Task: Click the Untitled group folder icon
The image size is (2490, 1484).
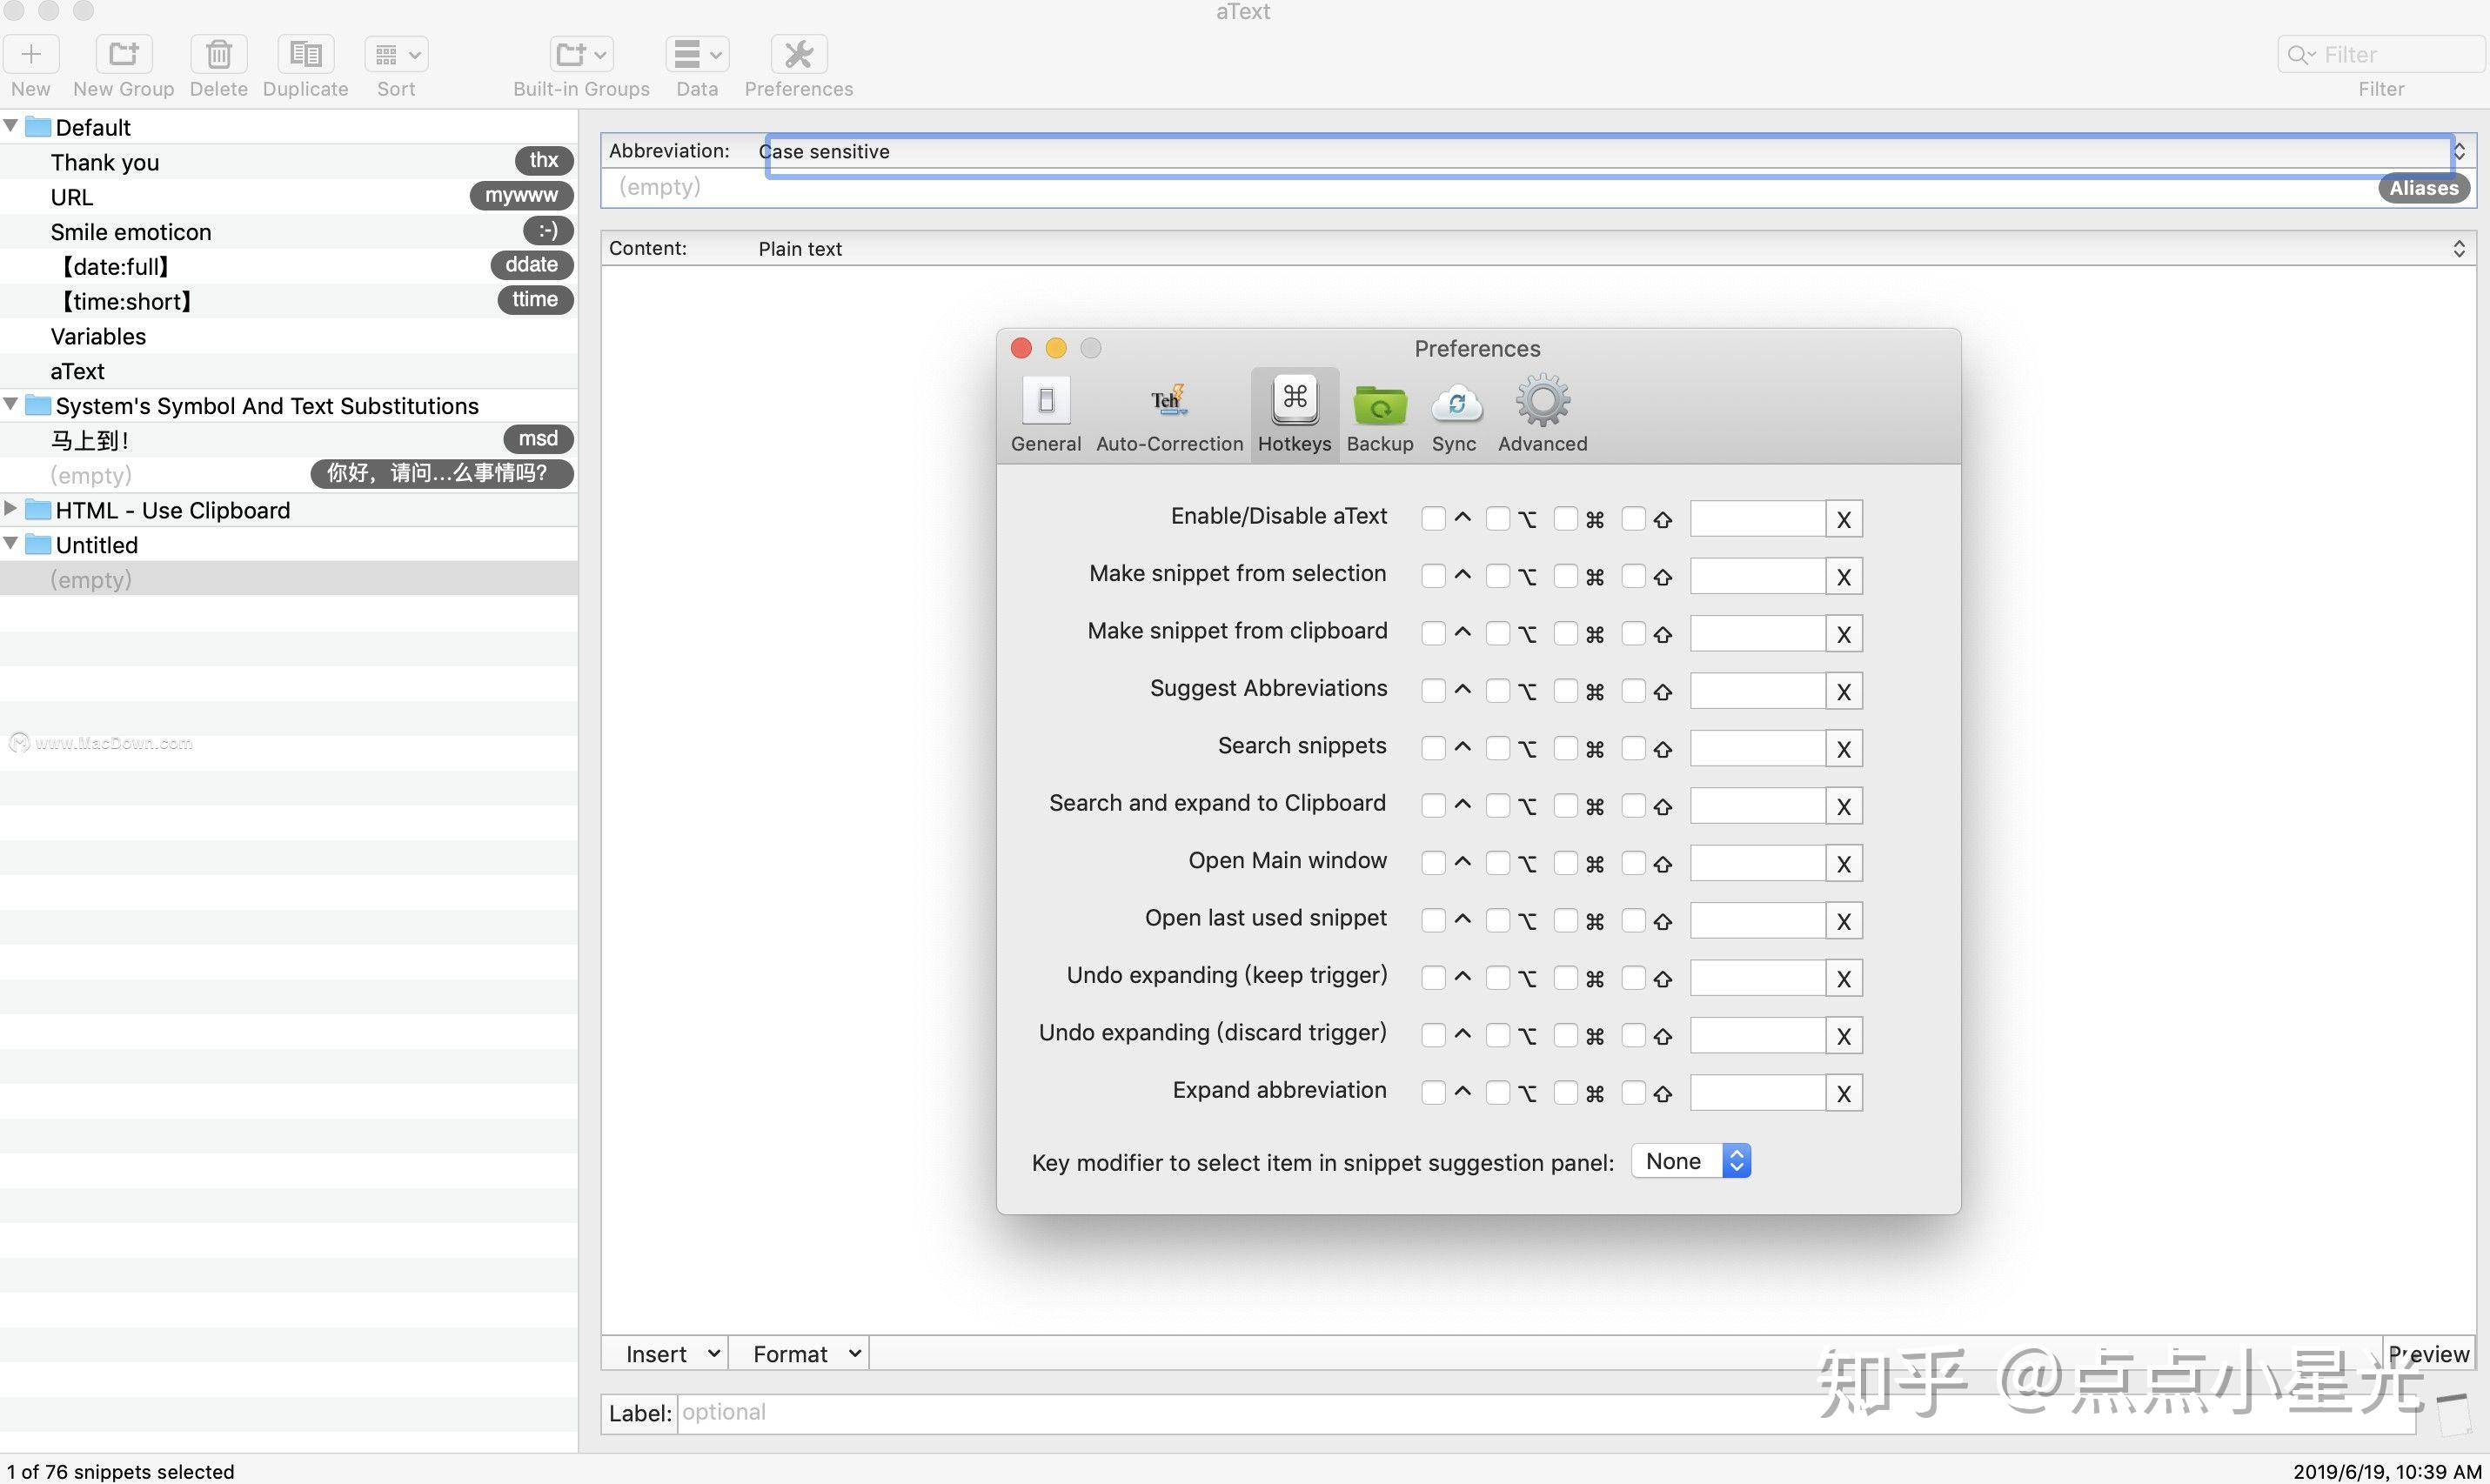Action: pos(38,544)
